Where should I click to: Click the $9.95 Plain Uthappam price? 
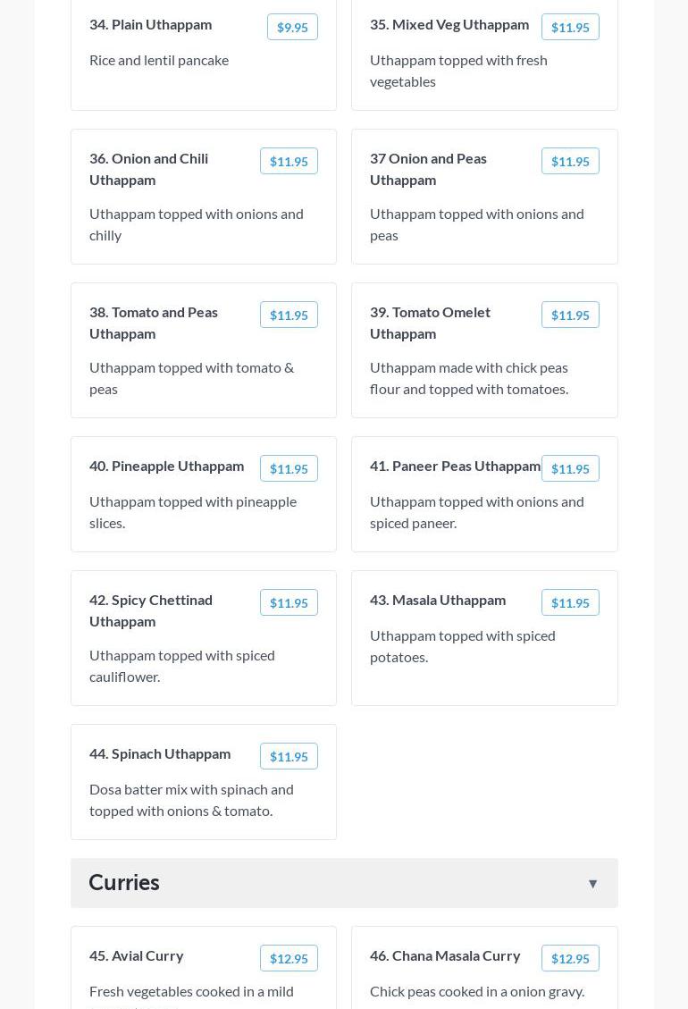click(292, 28)
